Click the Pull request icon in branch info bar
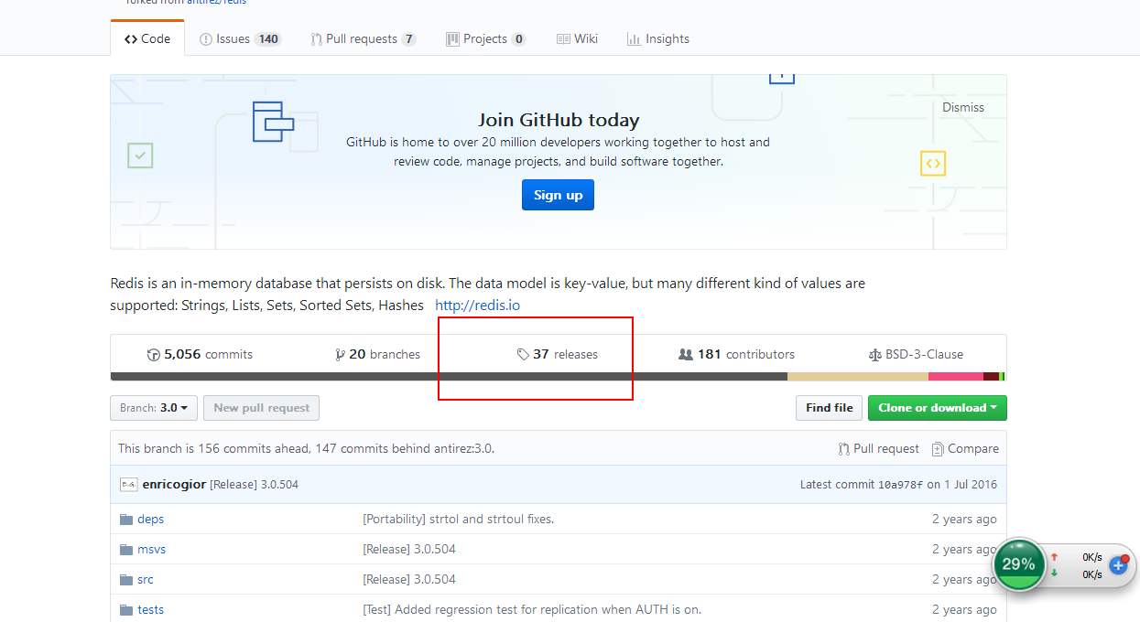This screenshot has height=622, width=1140. (843, 449)
